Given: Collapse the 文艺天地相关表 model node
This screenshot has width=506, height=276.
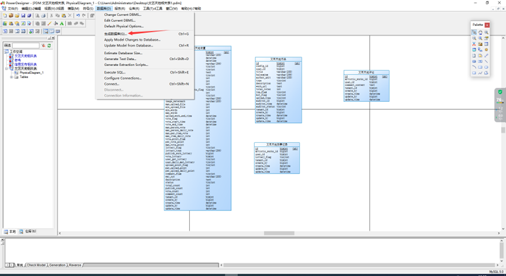Looking at the screenshot, I should [6, 68].
